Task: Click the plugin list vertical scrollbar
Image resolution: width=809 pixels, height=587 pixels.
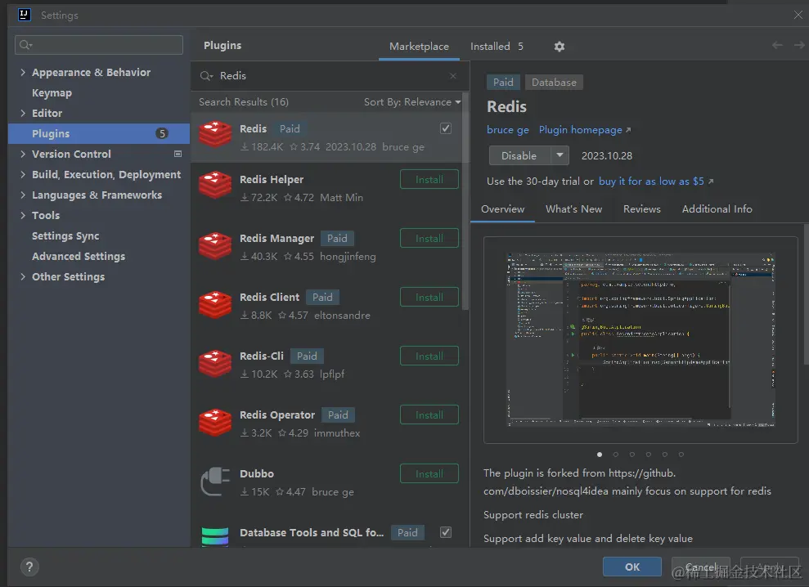Action: click(465, 201)
